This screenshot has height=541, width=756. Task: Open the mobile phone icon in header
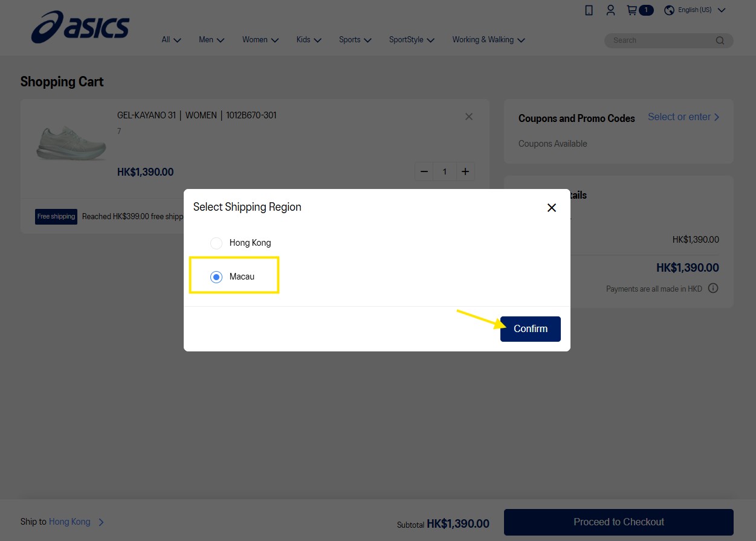[589, 10]
